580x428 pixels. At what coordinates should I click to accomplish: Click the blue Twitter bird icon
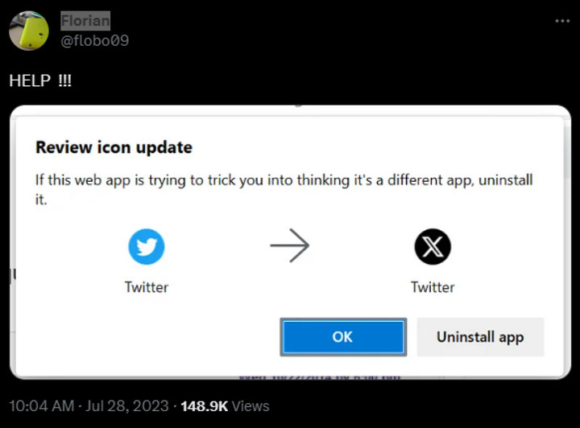[x=147, y=247]
